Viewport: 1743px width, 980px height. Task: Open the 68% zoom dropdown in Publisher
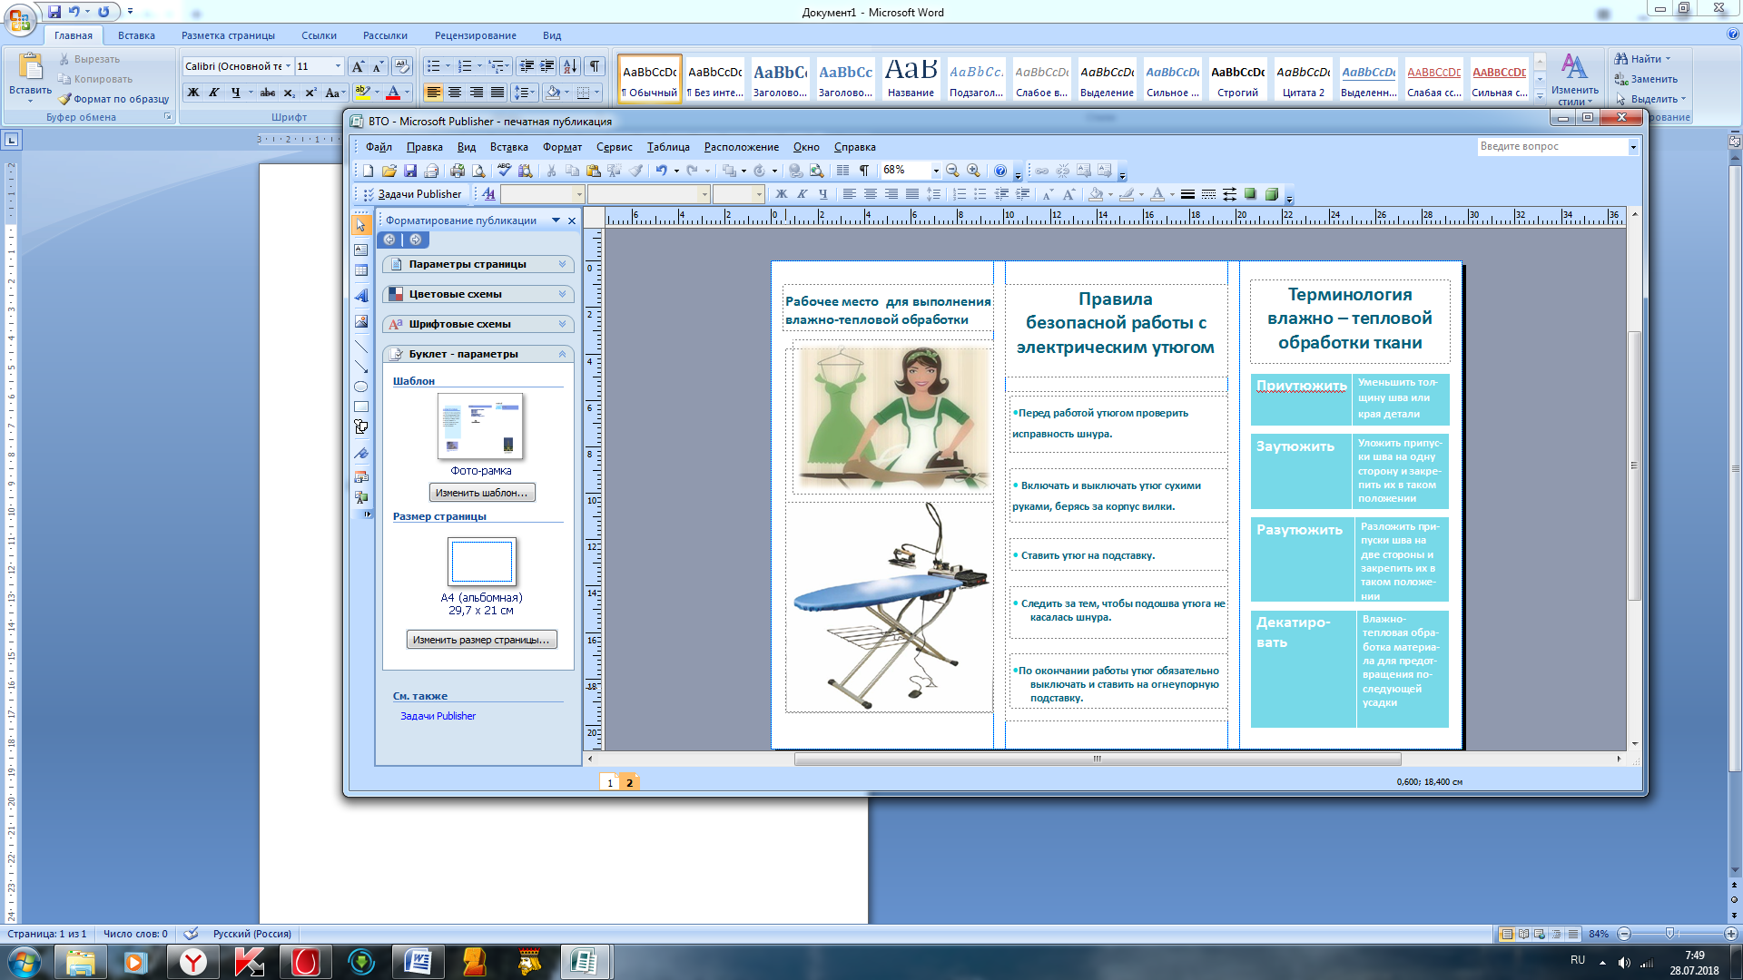[x=936, y=171]
